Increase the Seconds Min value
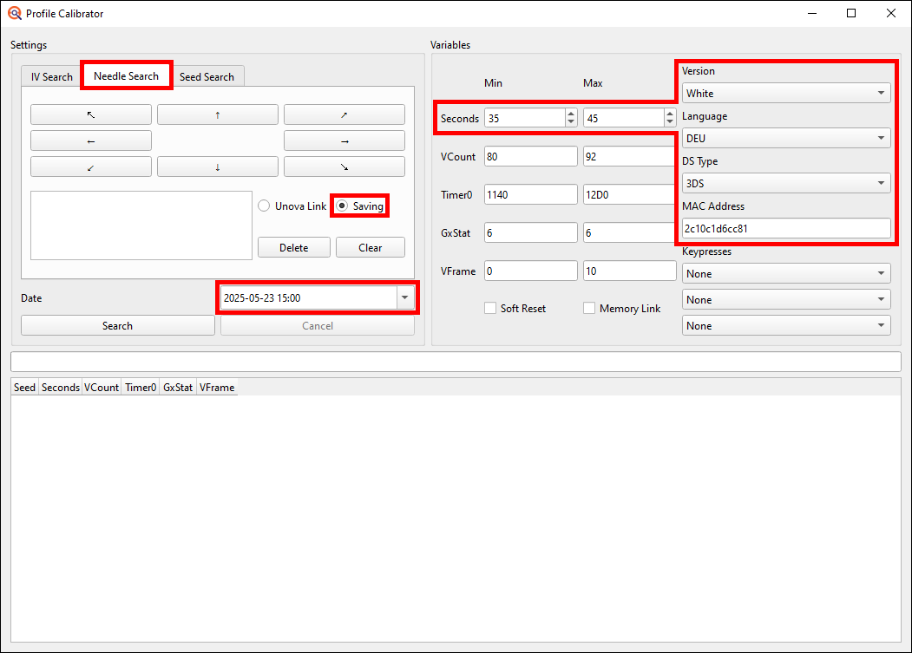This screenshot has height=653, width=912. point(571,114)
